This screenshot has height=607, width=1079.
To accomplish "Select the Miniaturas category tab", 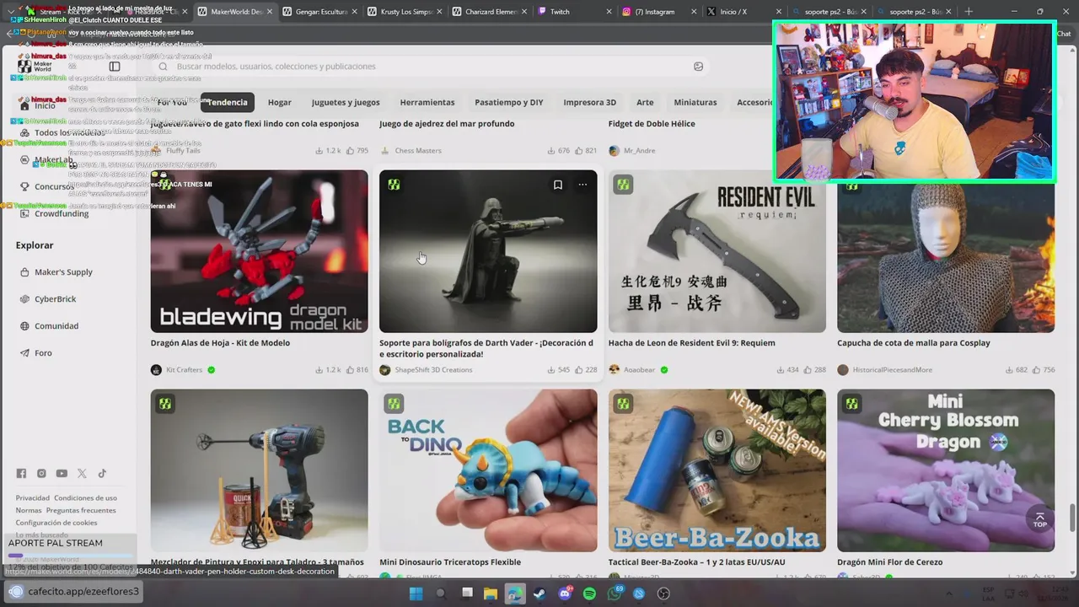I will tap(695, 102).
